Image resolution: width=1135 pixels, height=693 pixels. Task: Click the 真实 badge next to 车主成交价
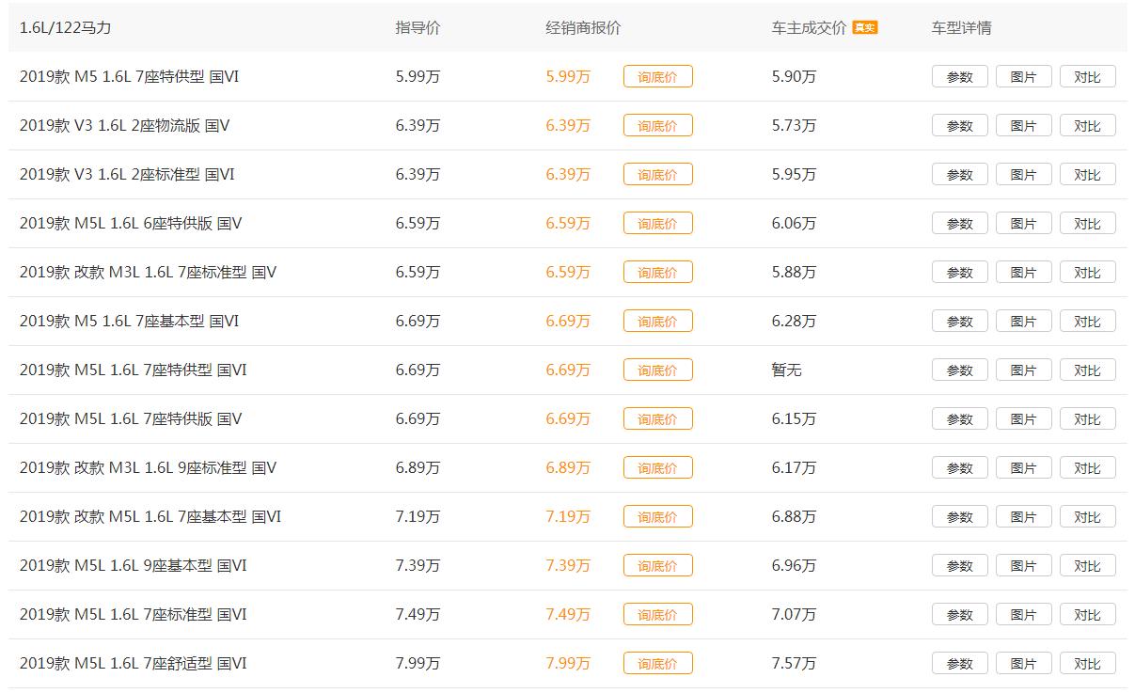pyautogui.click(x=864, y=28)
